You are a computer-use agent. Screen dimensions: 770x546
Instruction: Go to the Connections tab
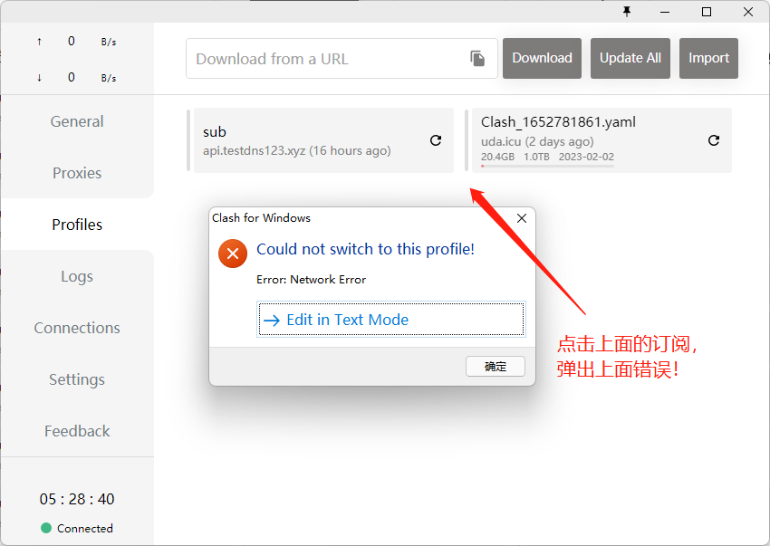[x=77, y=328]
